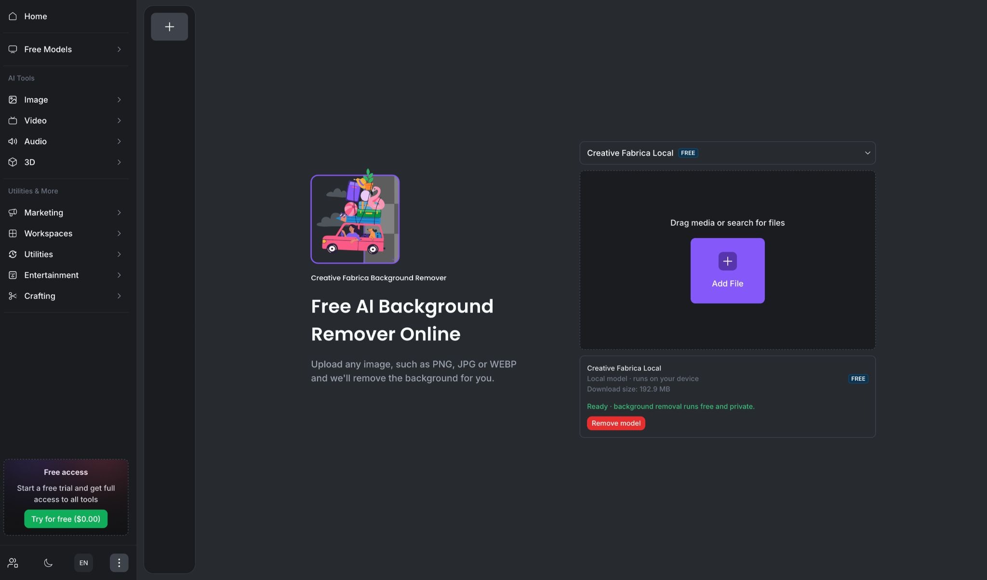Click the Free access heading

tap(66, 472)
